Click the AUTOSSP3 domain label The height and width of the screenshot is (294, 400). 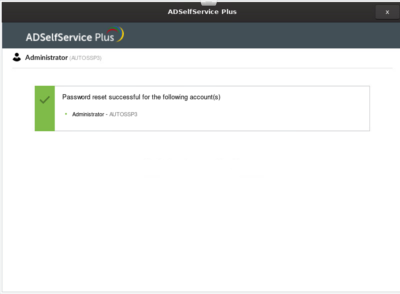(x=85, y=58)
